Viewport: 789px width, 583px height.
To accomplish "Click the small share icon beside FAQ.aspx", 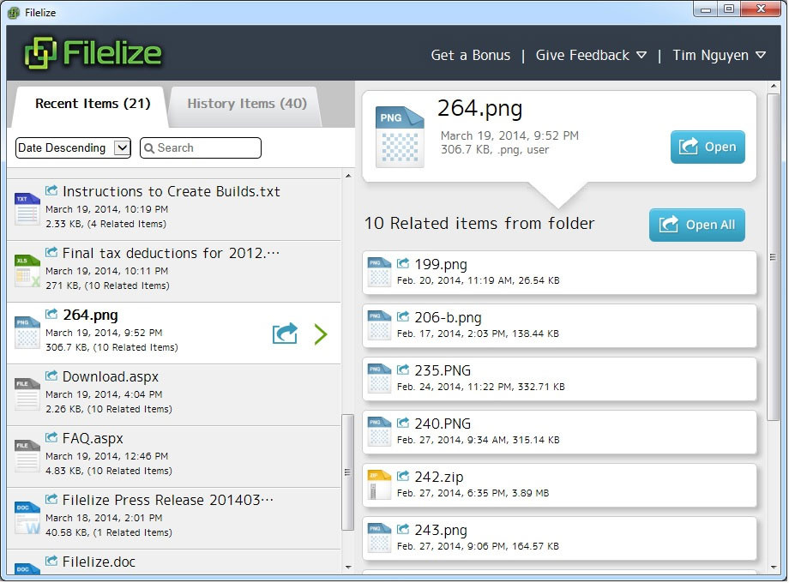I will [51, 438].
